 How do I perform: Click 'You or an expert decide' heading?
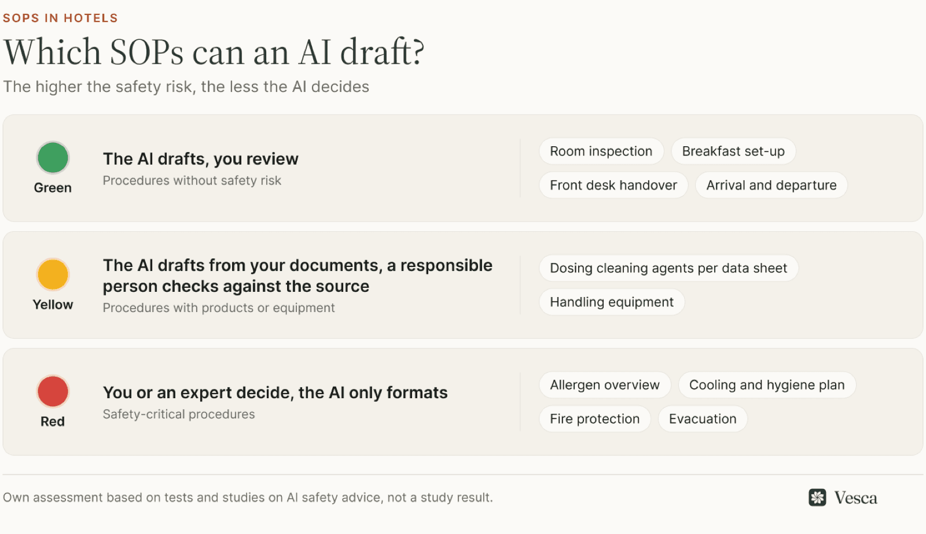point(275,393)
